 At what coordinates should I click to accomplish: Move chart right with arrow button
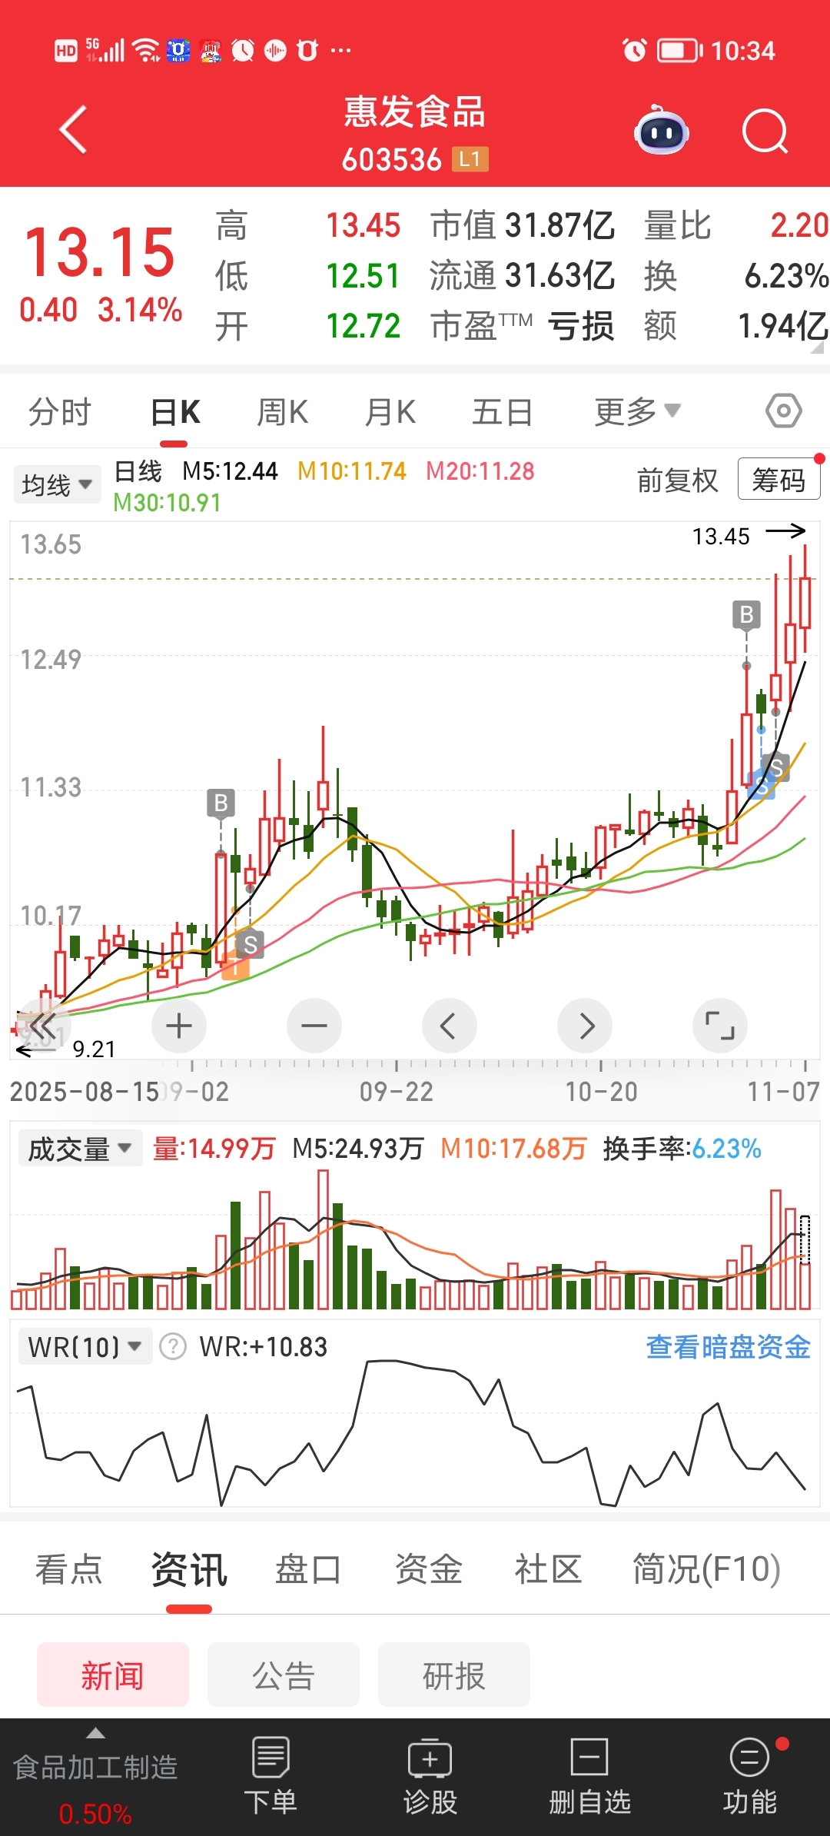[584, 1026]
